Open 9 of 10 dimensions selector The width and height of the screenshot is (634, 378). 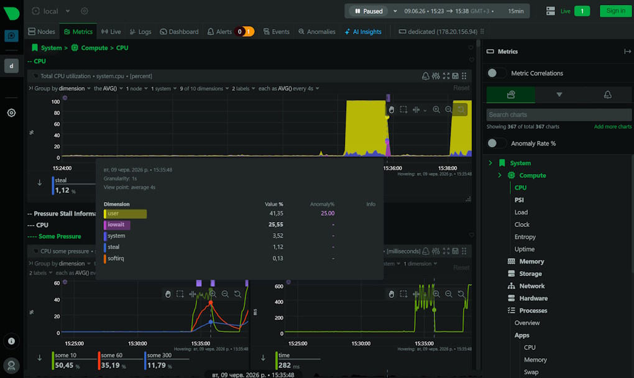(204, 88)
